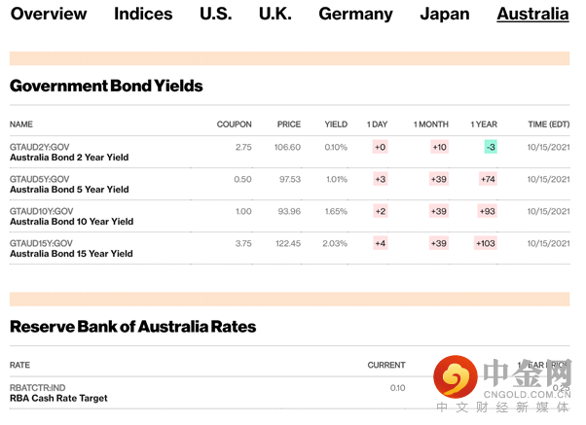The width and height of the screenshot is (586, 425).
Task: Click the TIME (EDT) column header
Action: (x=548, y=124)
